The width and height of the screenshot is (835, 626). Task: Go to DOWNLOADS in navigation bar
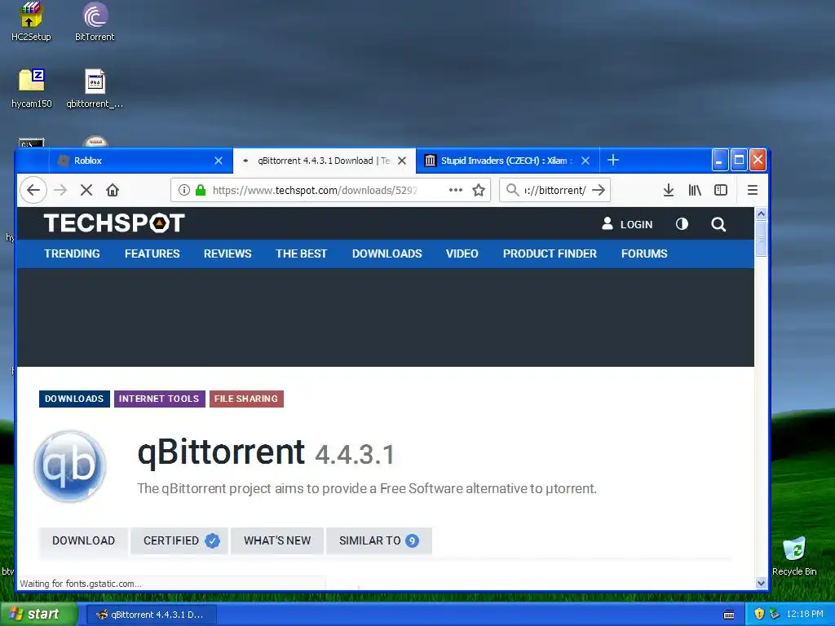pos(387,254)
